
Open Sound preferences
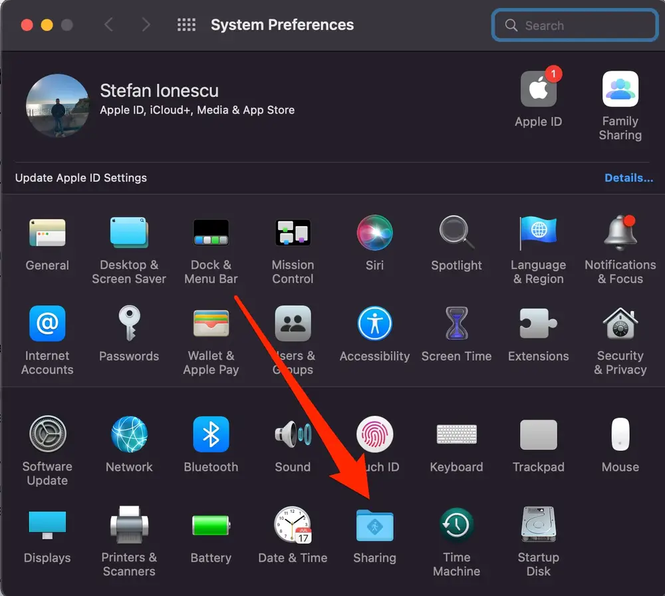coord(293,434)
